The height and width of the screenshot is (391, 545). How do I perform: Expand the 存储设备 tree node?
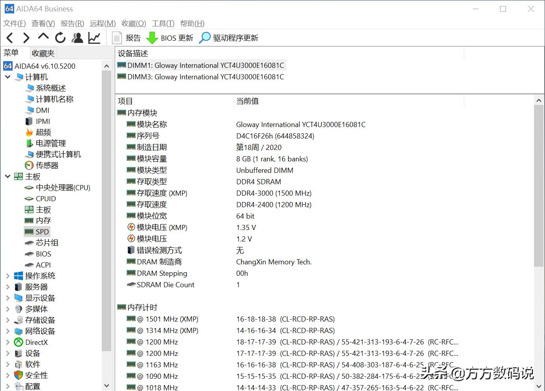7,320
